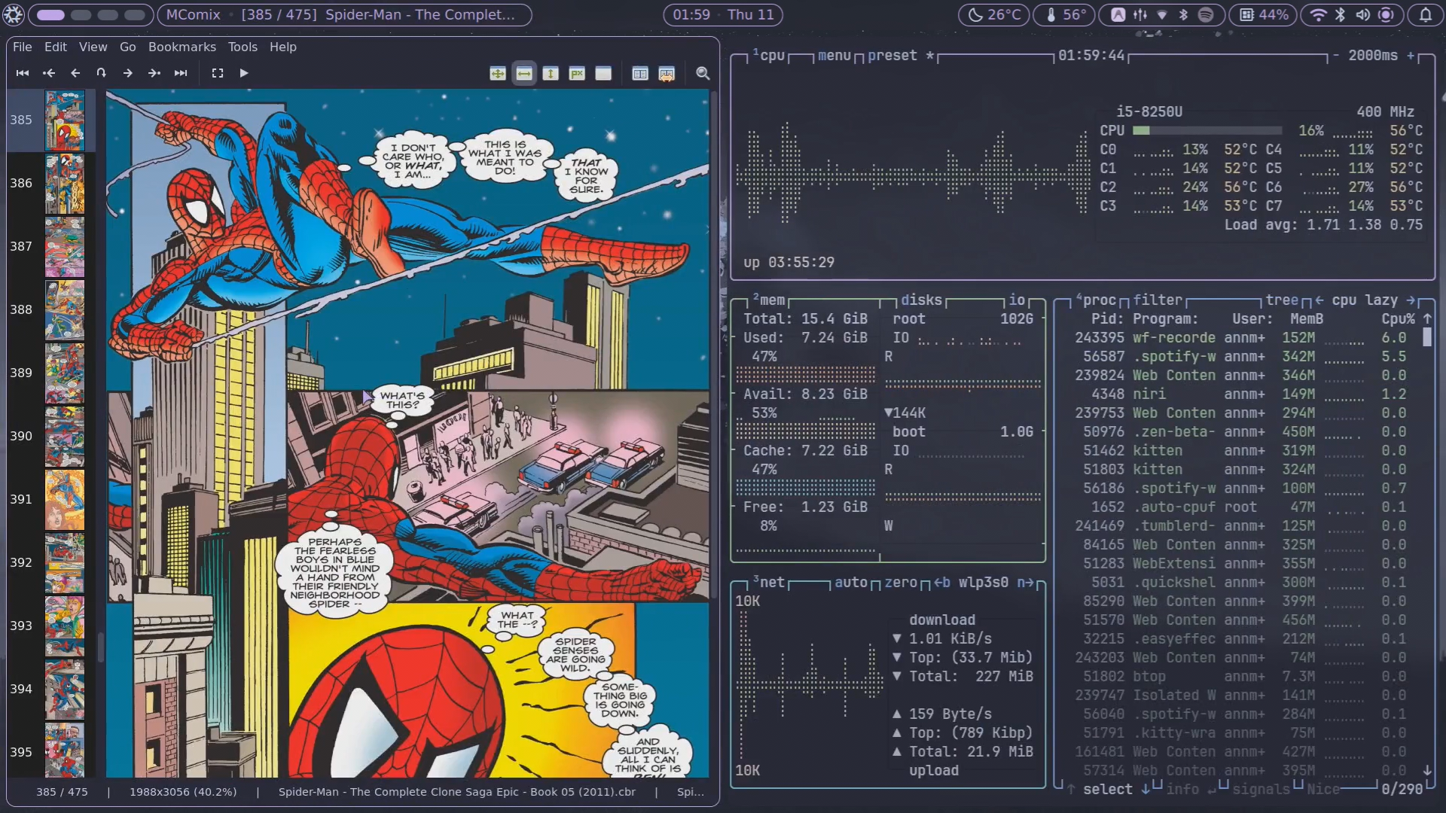
Task: Click zero to reset net totals
Action: tap(901, 583)
